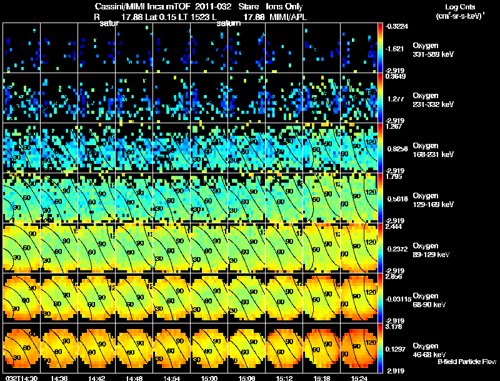500x381 pixels.
Task: Select the 14:36 panel of Oxygen 331-589 keV
Action: coord(59,48)
